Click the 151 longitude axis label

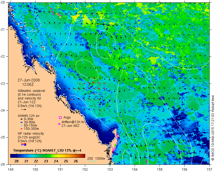(x=60, y=170)
